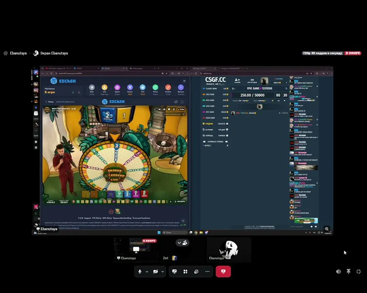367x293 pixels.
Task: Open camera options dropdown arrow
Action: click(x=163, y=271)
